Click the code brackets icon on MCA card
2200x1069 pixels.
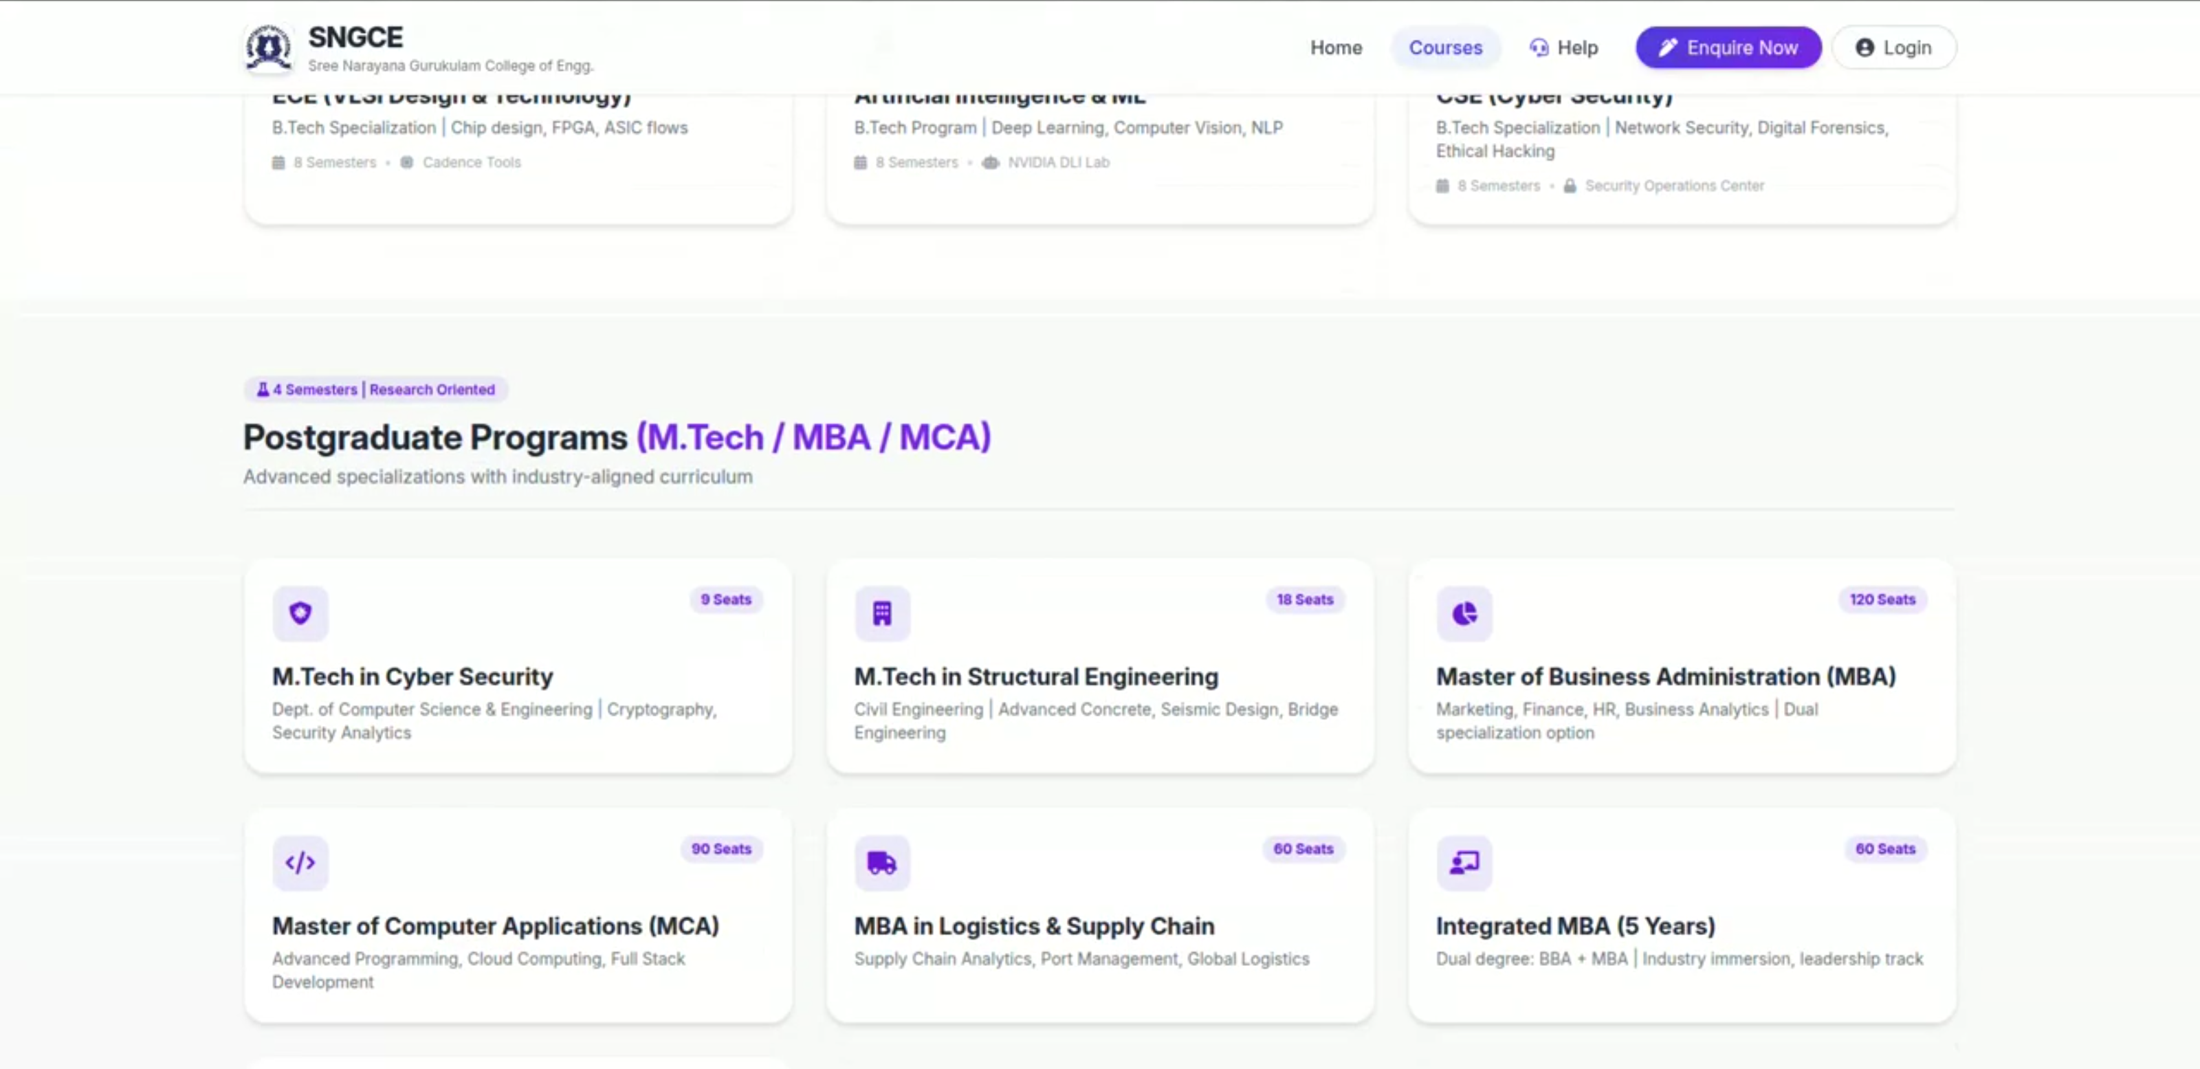click(x=300, y=862)
